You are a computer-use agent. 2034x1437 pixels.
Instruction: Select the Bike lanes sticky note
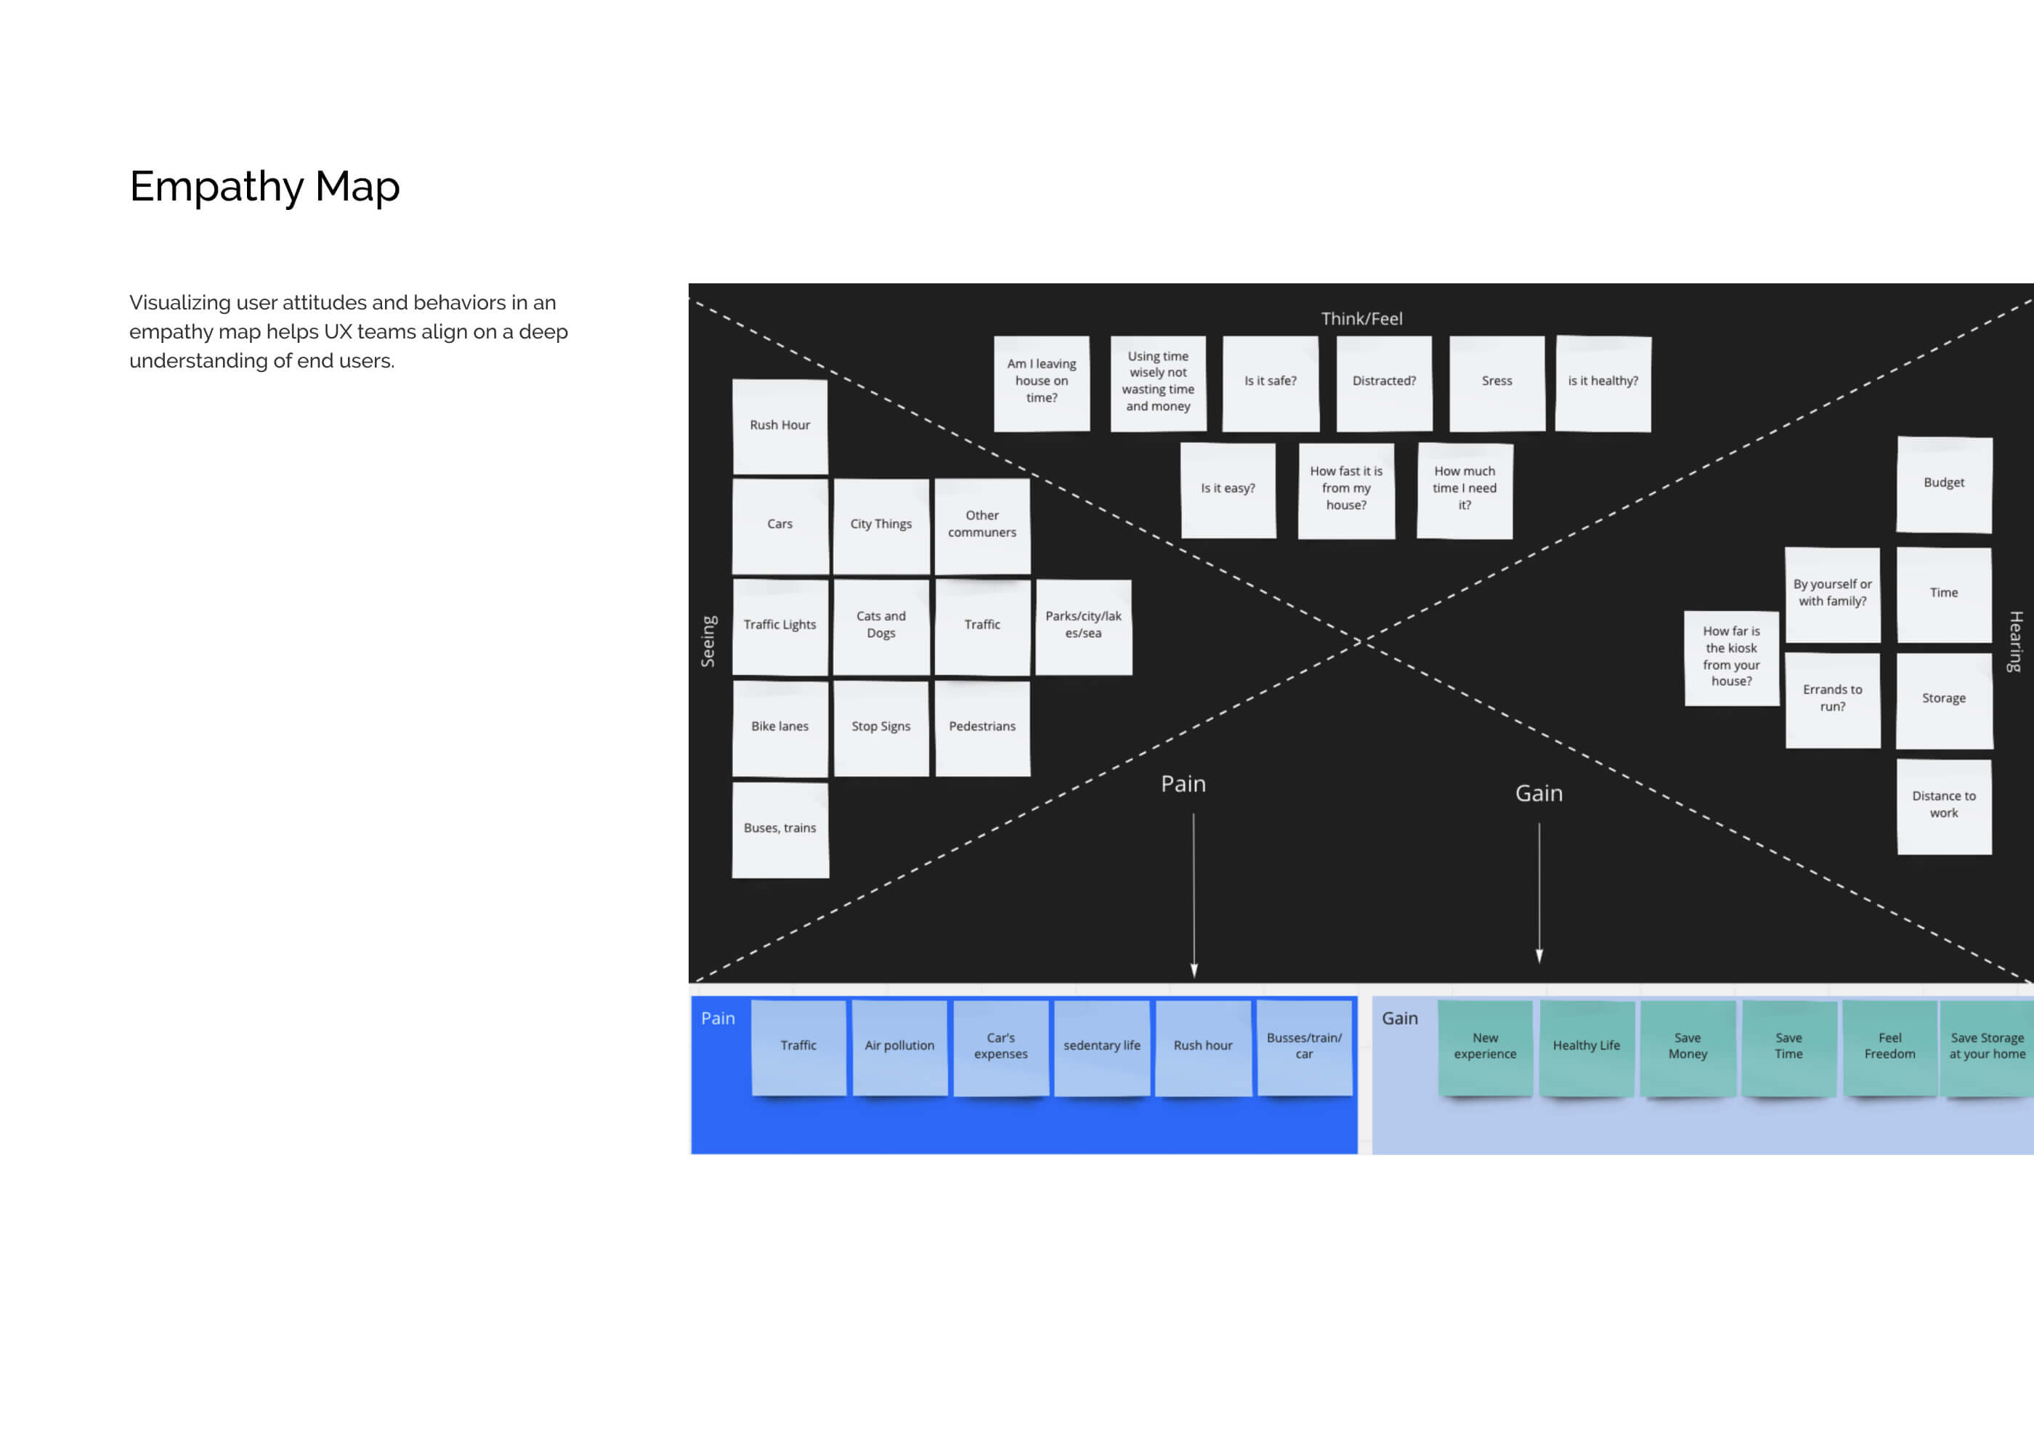(779, 727)
